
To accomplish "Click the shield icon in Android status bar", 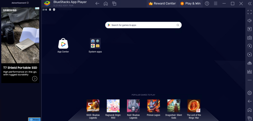I will pyautogui.click(x=54, y=10).
